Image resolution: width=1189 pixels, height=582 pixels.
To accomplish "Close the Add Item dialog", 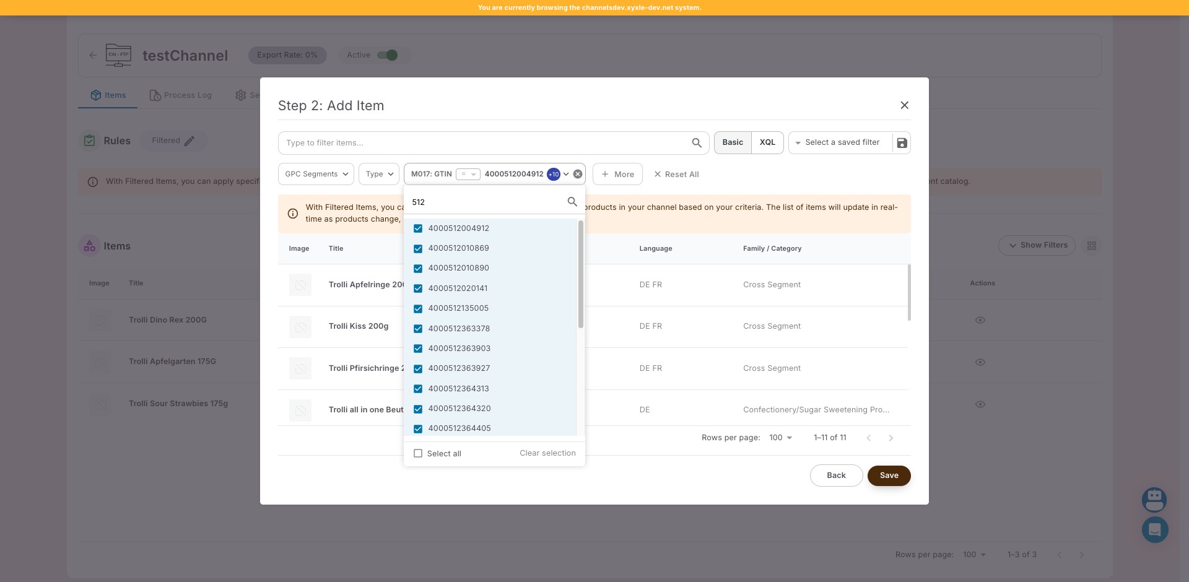I will [904, 105].
